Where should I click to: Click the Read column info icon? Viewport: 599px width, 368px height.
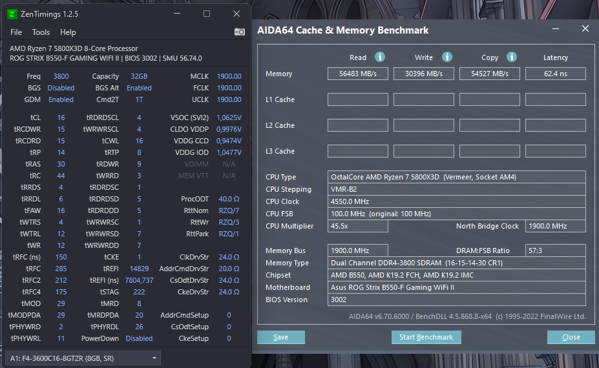click(380, 57)
